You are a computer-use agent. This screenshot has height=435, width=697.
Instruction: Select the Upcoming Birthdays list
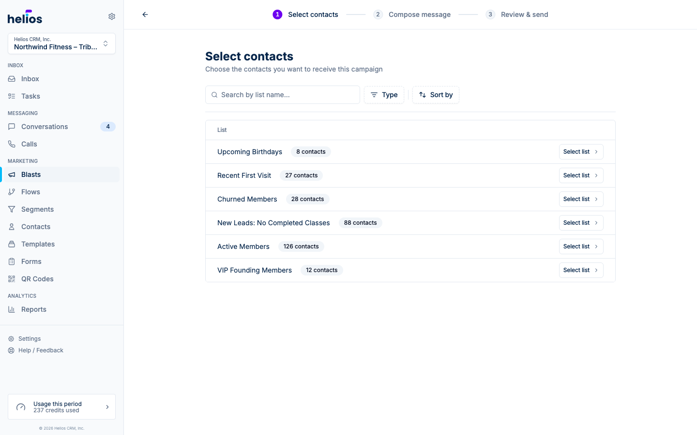click(x=581, y=152)
